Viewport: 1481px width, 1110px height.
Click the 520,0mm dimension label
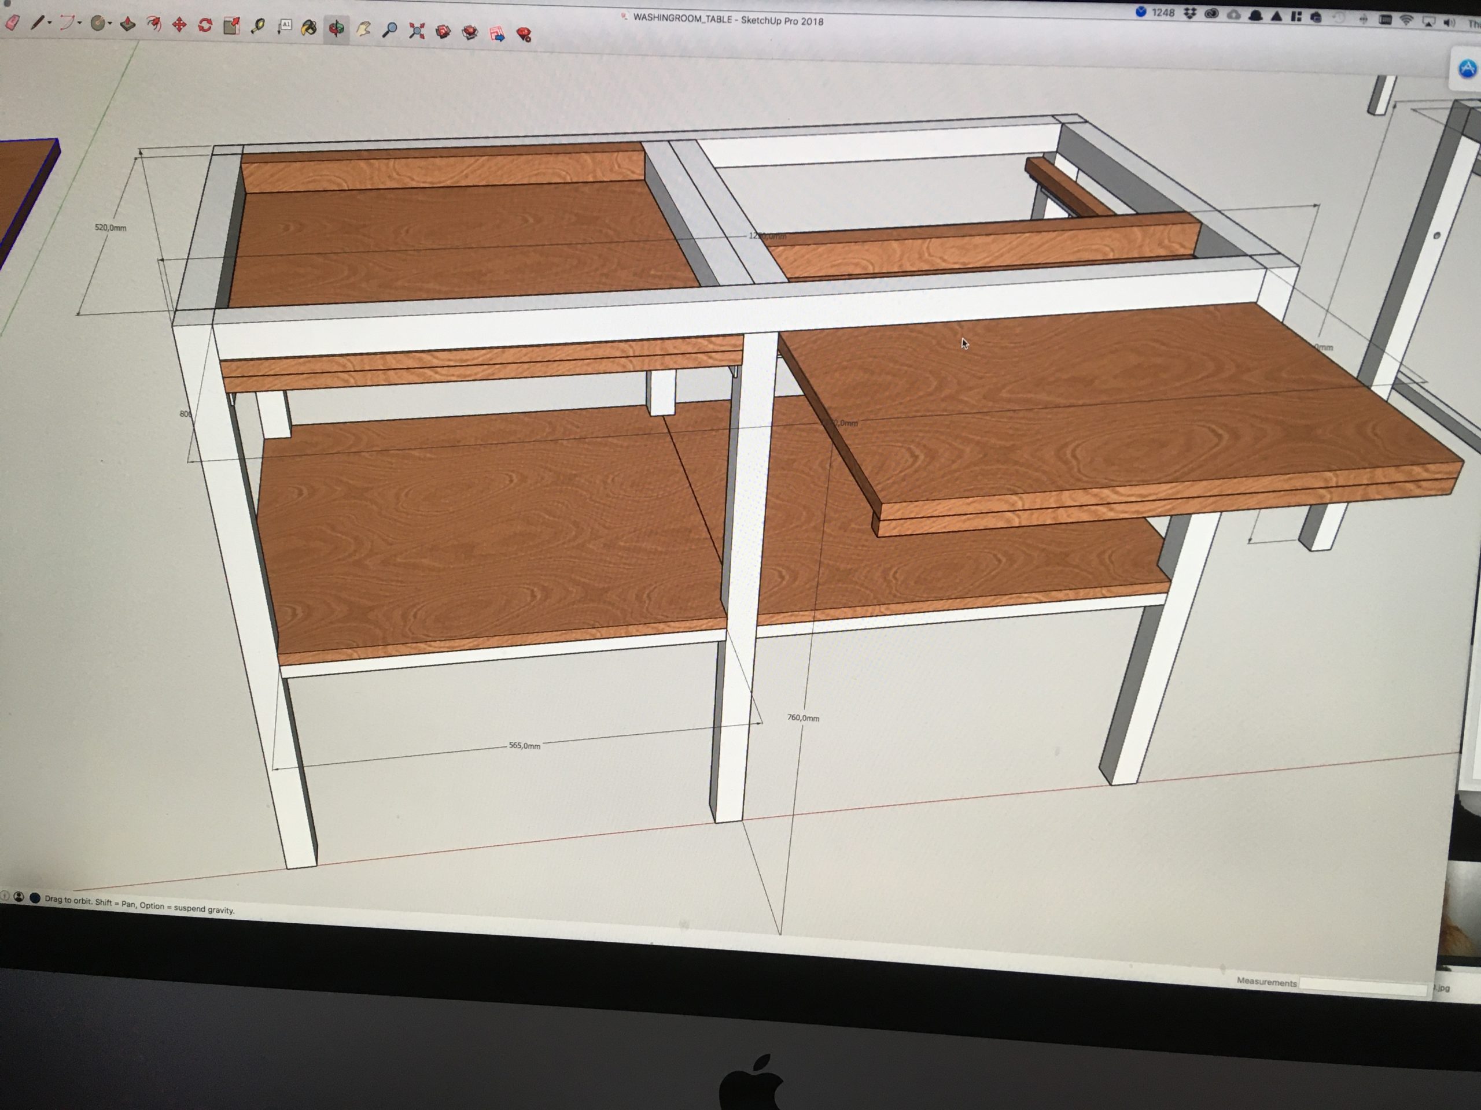point(110,227)
